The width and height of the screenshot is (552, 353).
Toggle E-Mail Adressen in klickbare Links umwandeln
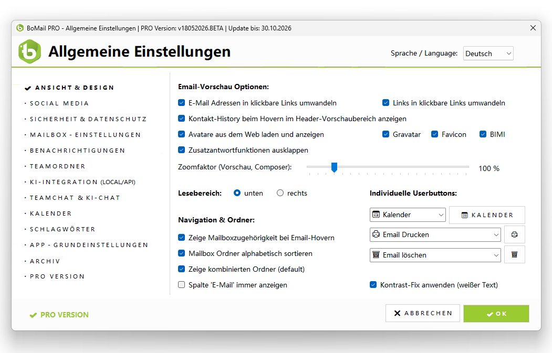click(181, 103)
